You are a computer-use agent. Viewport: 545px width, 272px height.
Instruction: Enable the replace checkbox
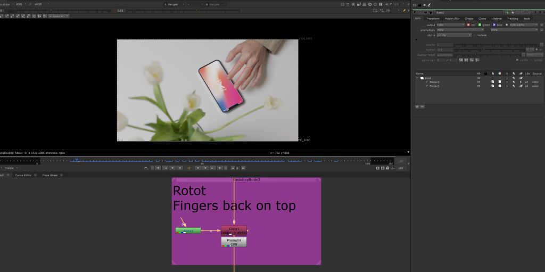point(474,35)
